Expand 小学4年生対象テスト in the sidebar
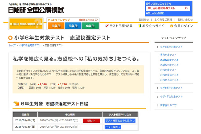This screenshot has height=134, width=201. (x=171, y=97)
